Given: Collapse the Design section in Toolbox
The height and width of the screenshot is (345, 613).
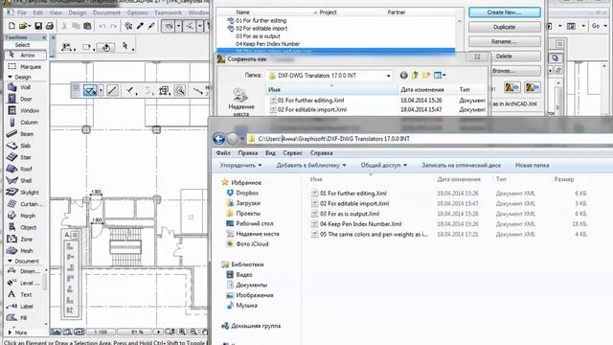Looking at the screenshot, I should 10,77.
